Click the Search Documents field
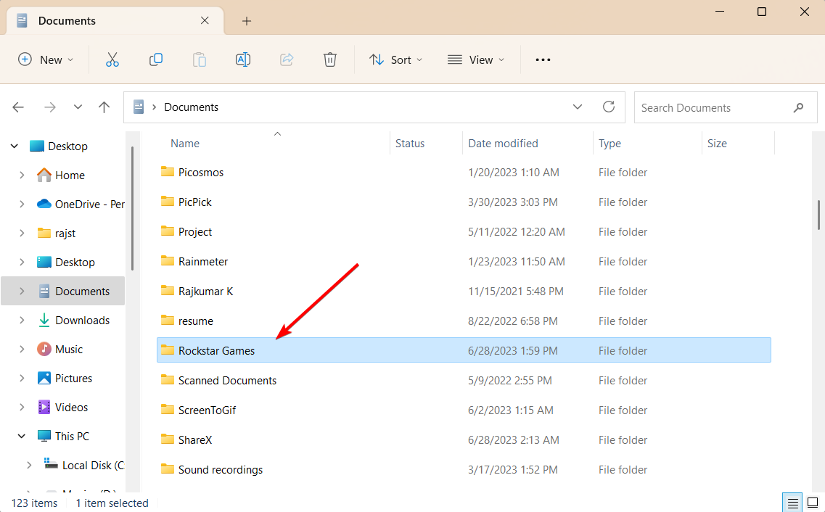This screenshot has width=825, height=512. (726, 108)
